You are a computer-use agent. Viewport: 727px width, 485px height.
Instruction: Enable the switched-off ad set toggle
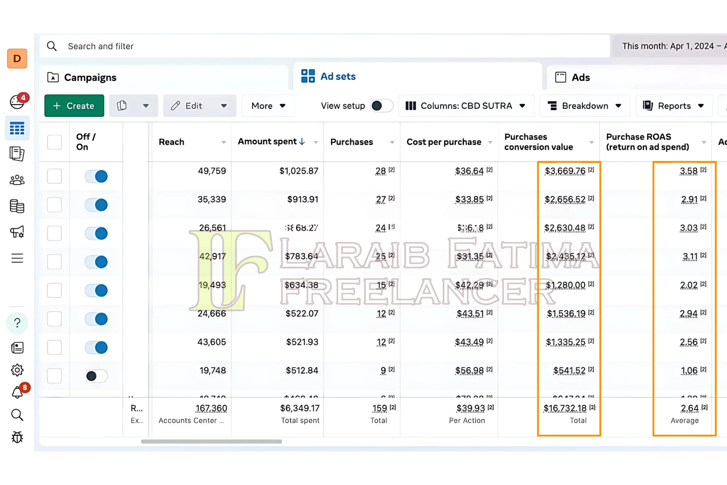96,376
